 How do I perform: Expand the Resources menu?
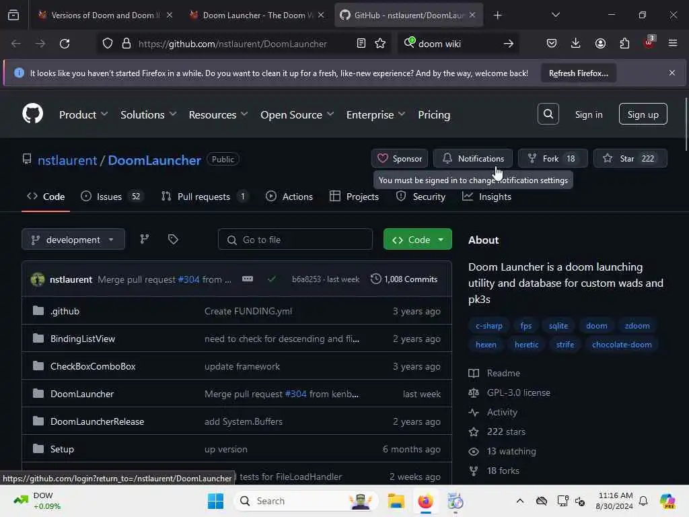coord(219,114)
